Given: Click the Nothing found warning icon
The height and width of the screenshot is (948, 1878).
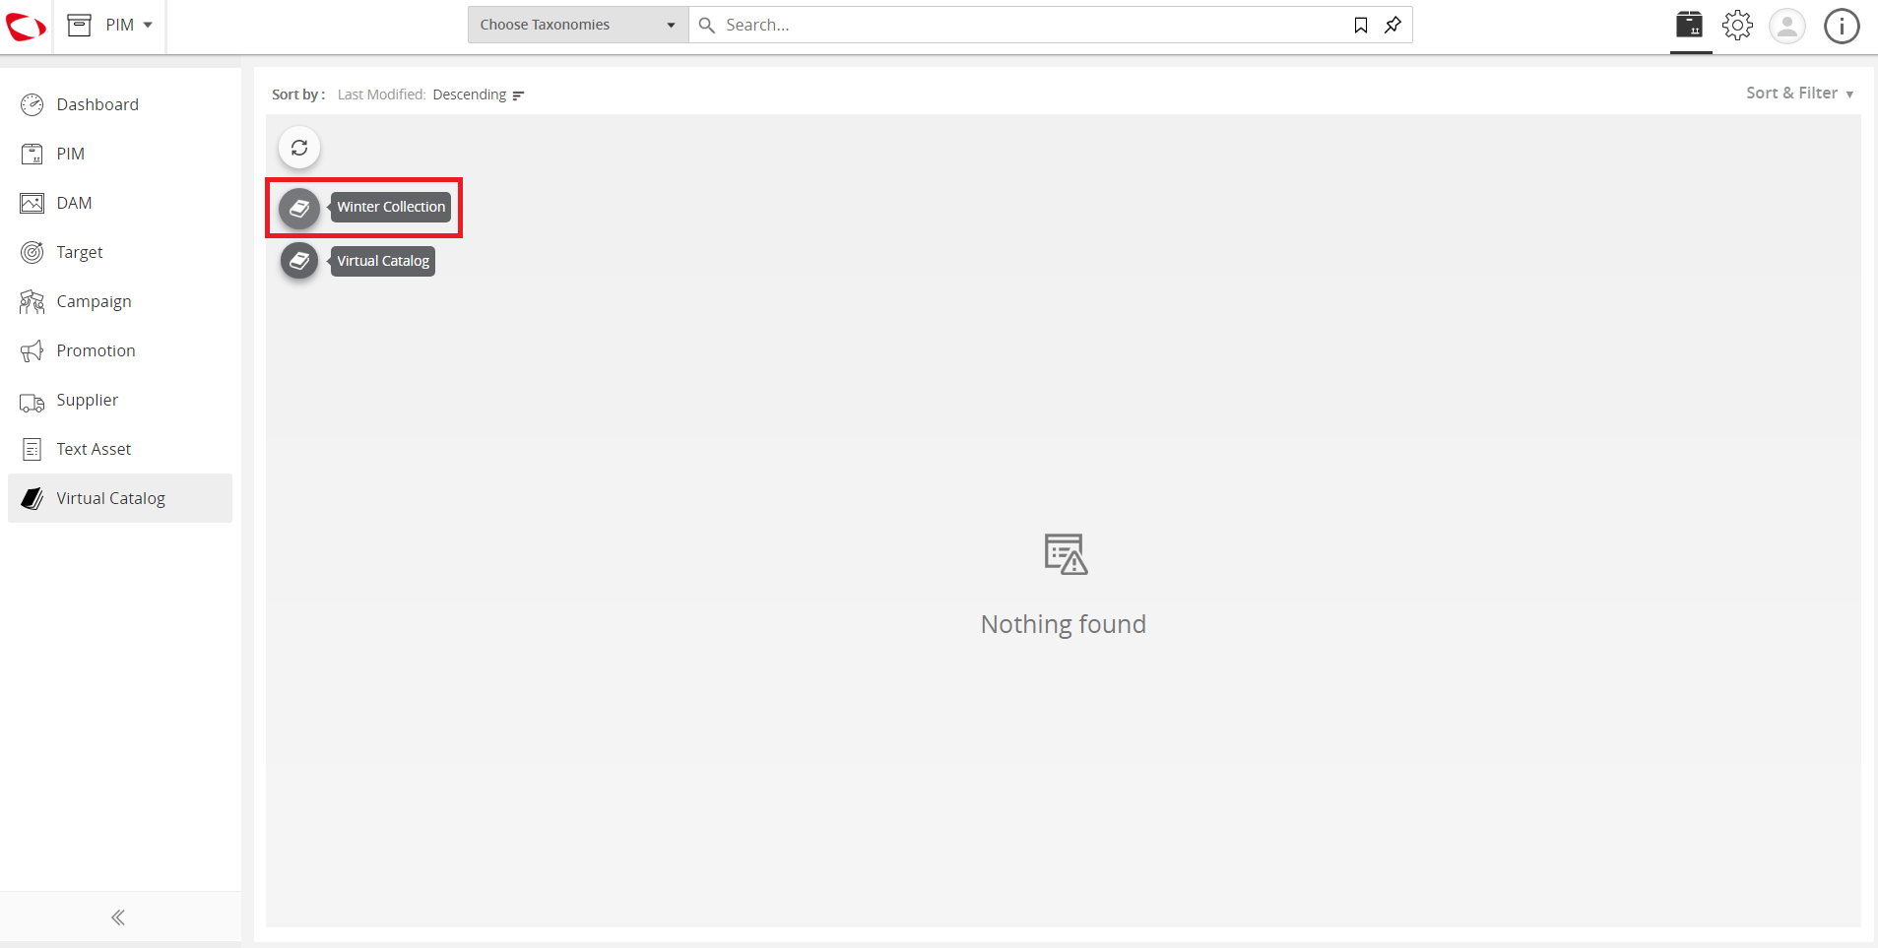Looking at the screenshot, I should coord(1065,554).
